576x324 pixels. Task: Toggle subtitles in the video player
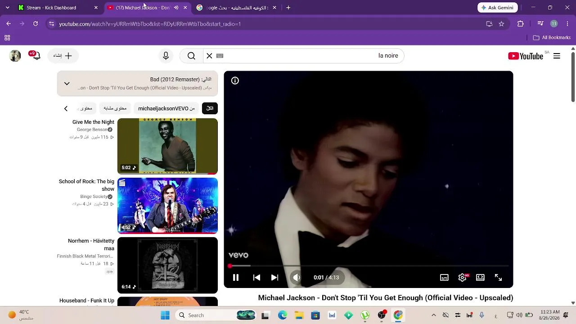point(444,278)
